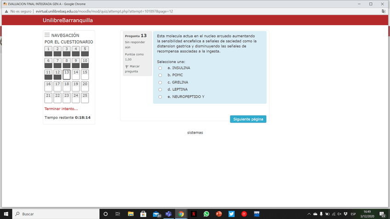Select question 9 in navigation grid
390x219 pixels.
(75, 63)
